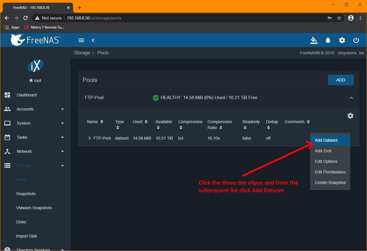
Task: Click the Accounts people icon
Action: (x=7, y=109)
